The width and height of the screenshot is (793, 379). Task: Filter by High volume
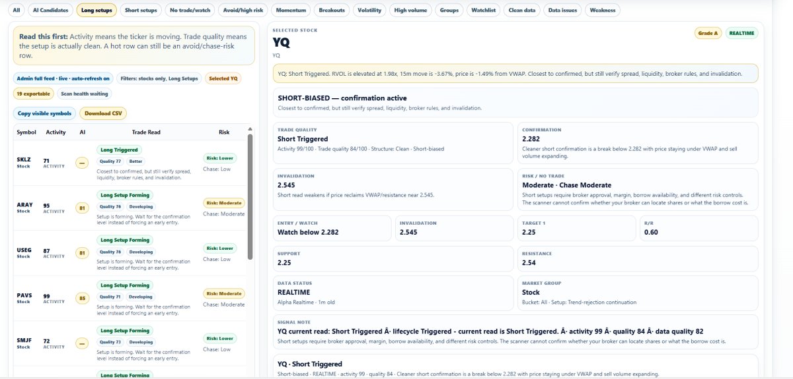410,10
